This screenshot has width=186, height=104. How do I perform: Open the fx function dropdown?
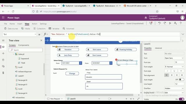coord(46,34)
